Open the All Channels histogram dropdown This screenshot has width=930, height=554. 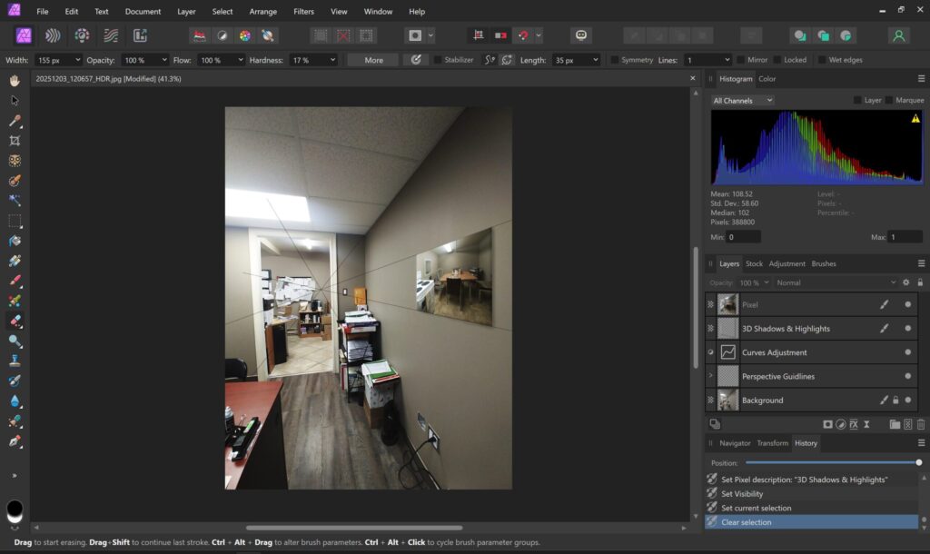(743, 100)
